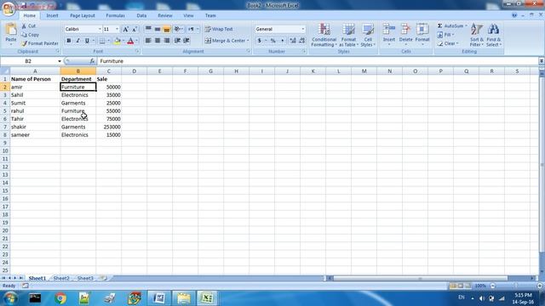
Task: Toggle Bottom Align vertical alignment
Action: [167, 29]
